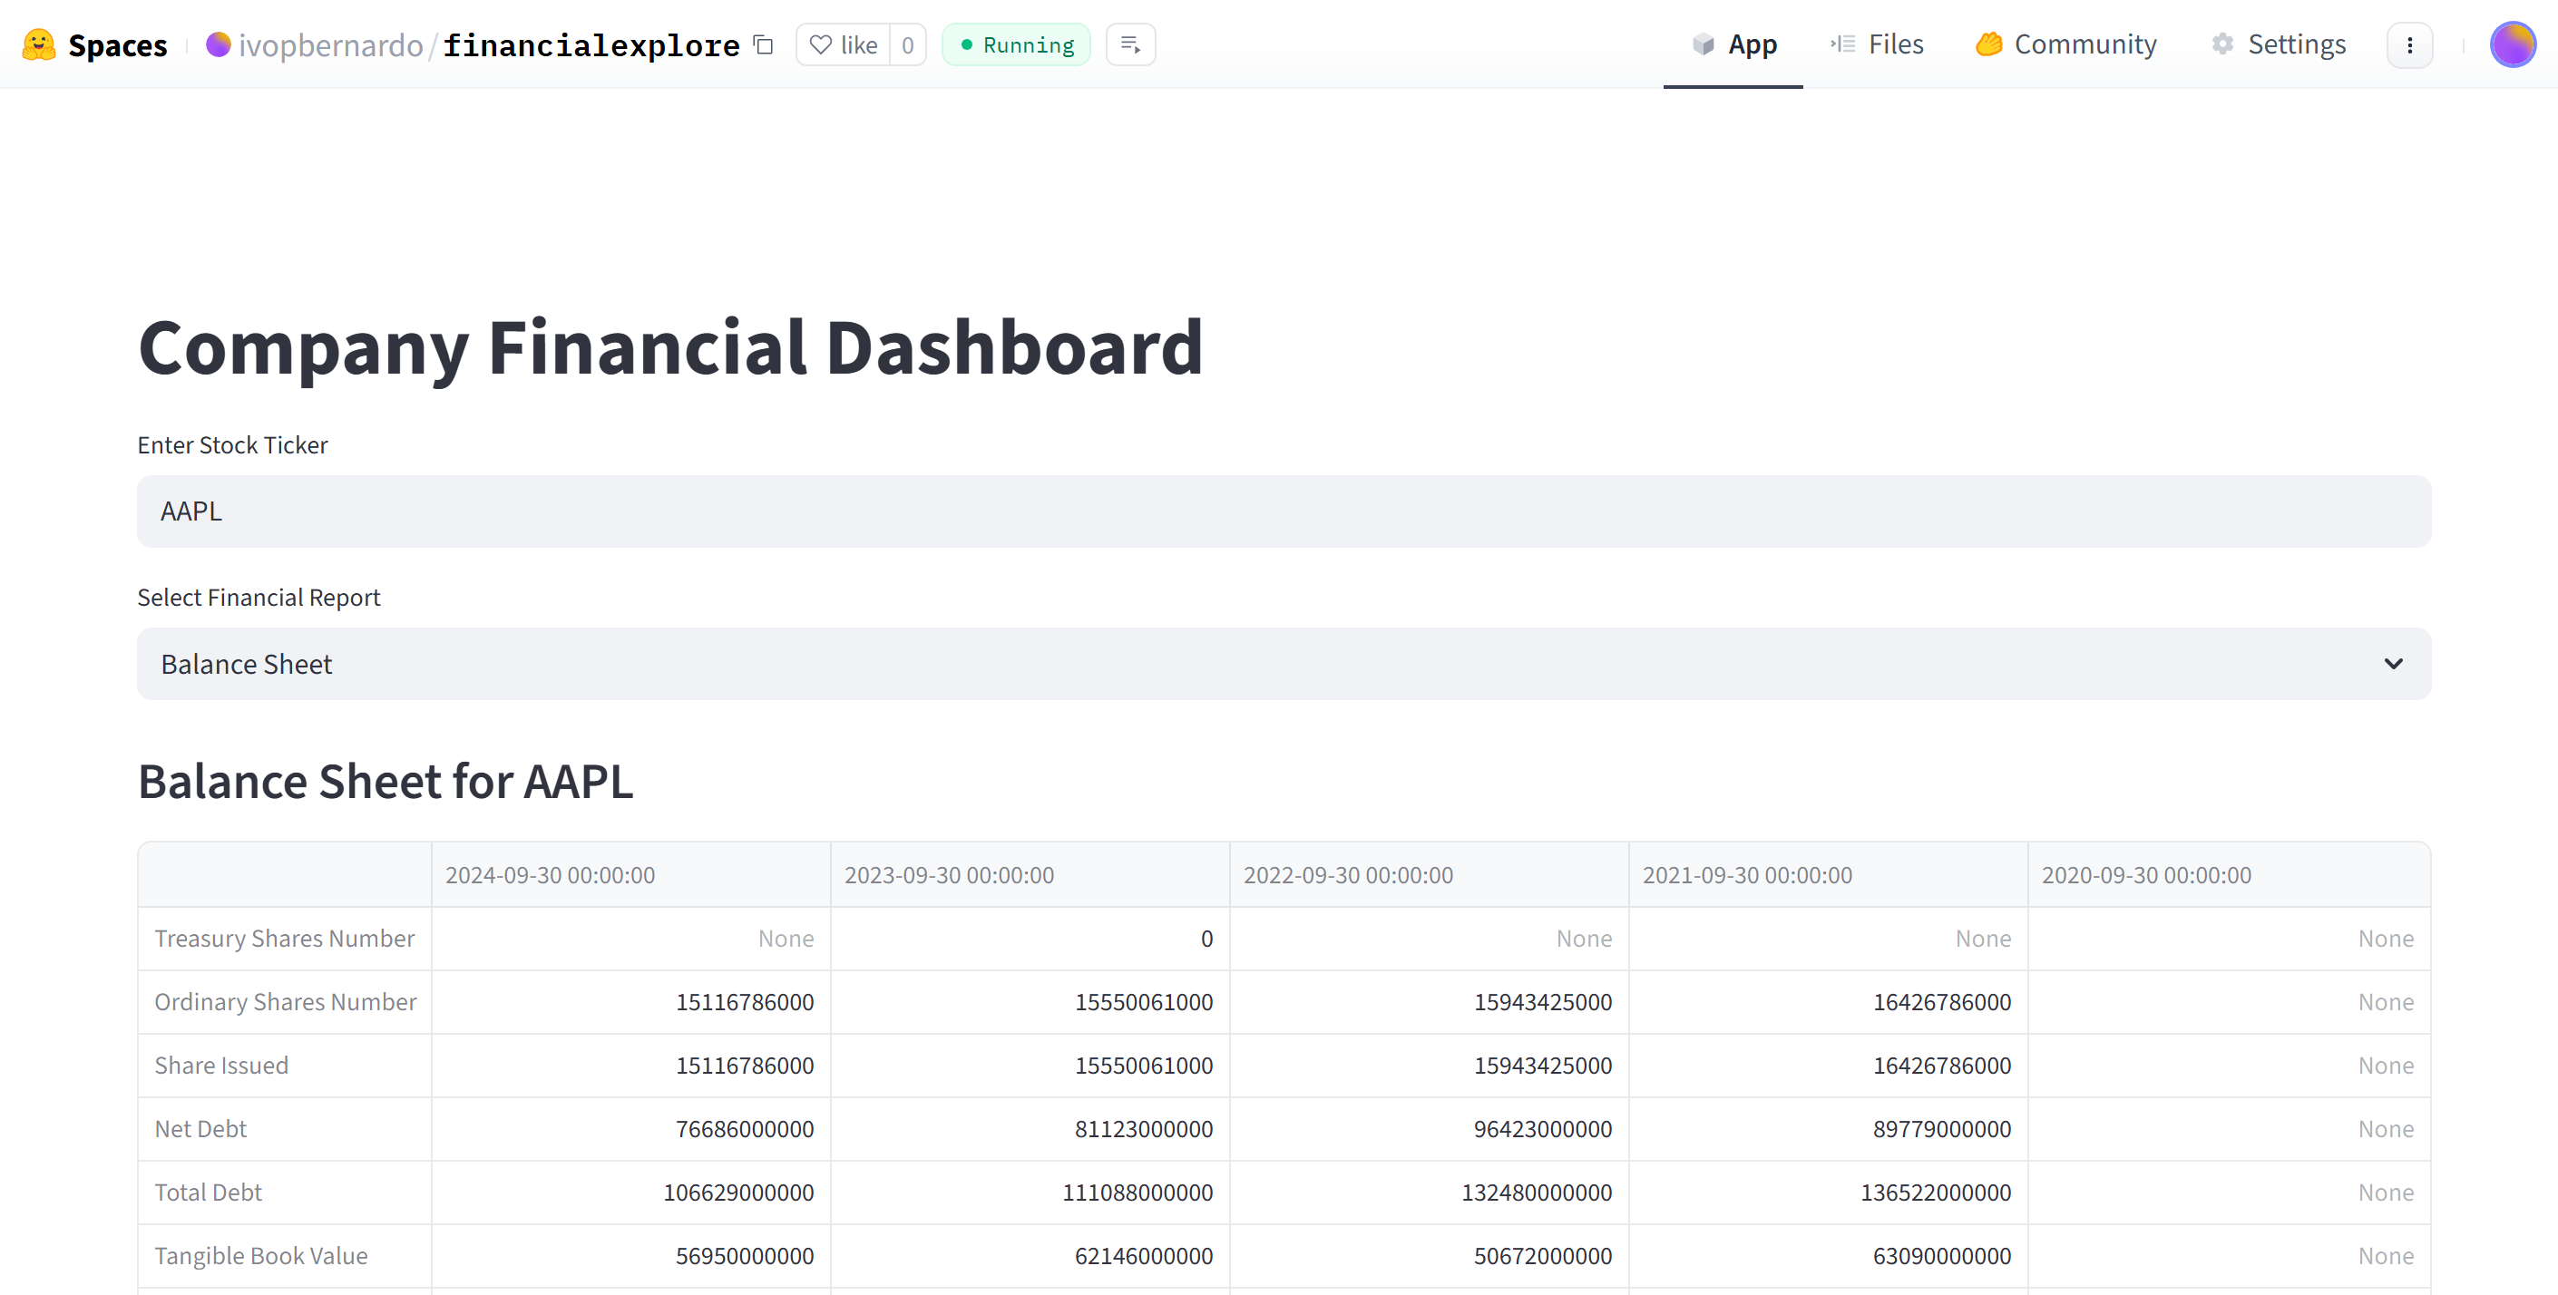Click the like count number
The width and height of the screenshot is (2558, 1295).
908,44
